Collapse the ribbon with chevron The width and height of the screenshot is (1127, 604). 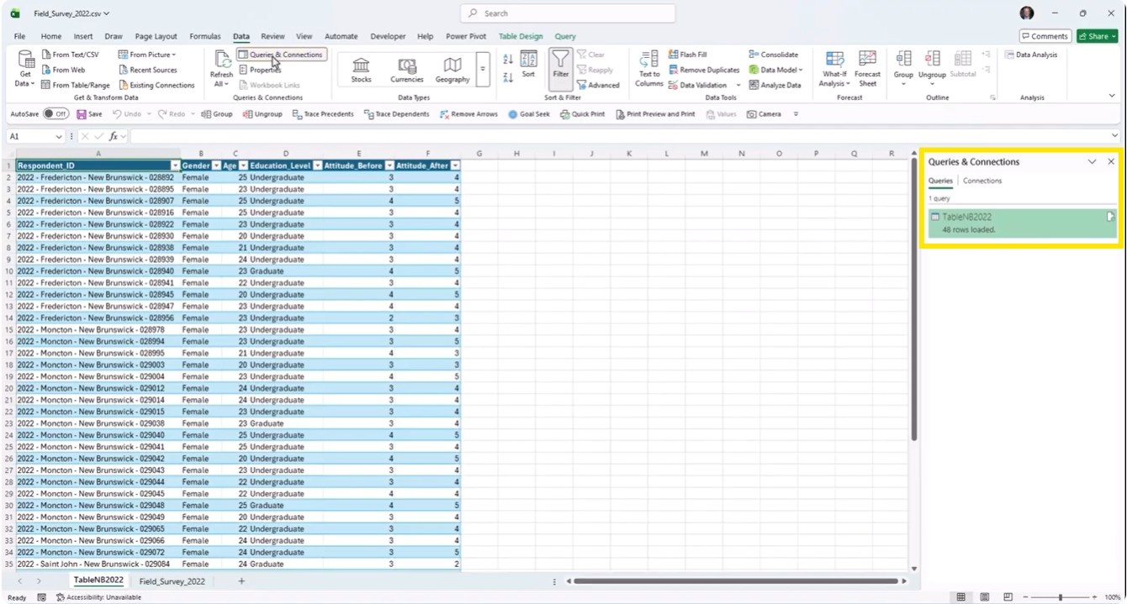pos(1113,97)
